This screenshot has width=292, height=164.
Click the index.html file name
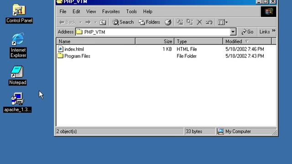click(x=74, y=49)
